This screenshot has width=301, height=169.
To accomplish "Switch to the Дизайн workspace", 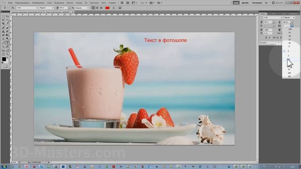I will pyautogui.click(x=245, y=3).
